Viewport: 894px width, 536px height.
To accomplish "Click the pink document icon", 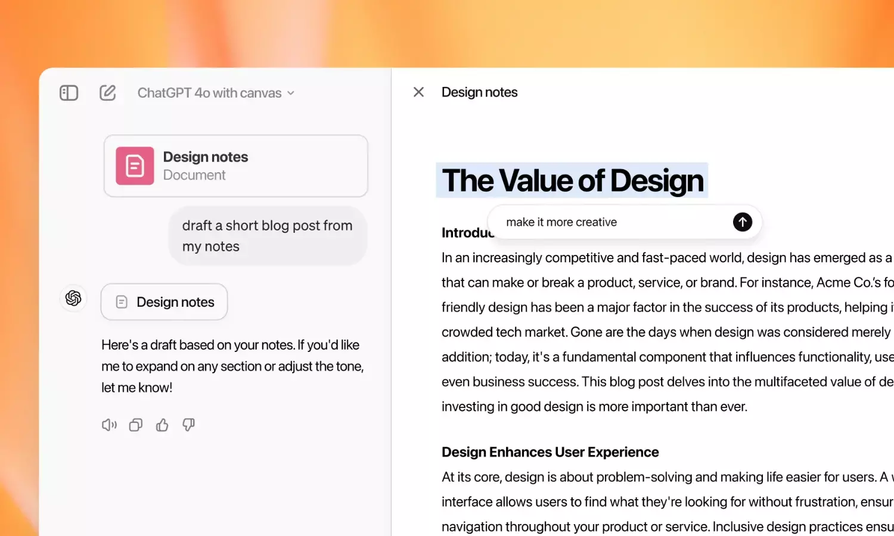I will 135,166.
